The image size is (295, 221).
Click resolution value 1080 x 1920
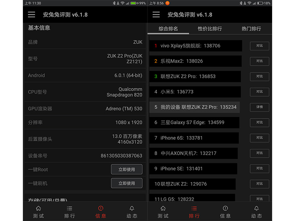129,123
